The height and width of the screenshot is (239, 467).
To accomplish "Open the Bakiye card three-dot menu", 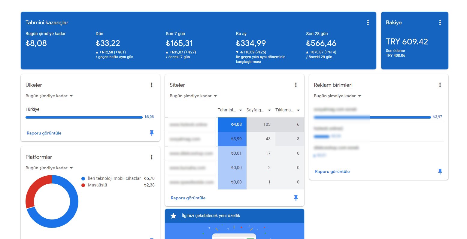I will coord(440,23).
